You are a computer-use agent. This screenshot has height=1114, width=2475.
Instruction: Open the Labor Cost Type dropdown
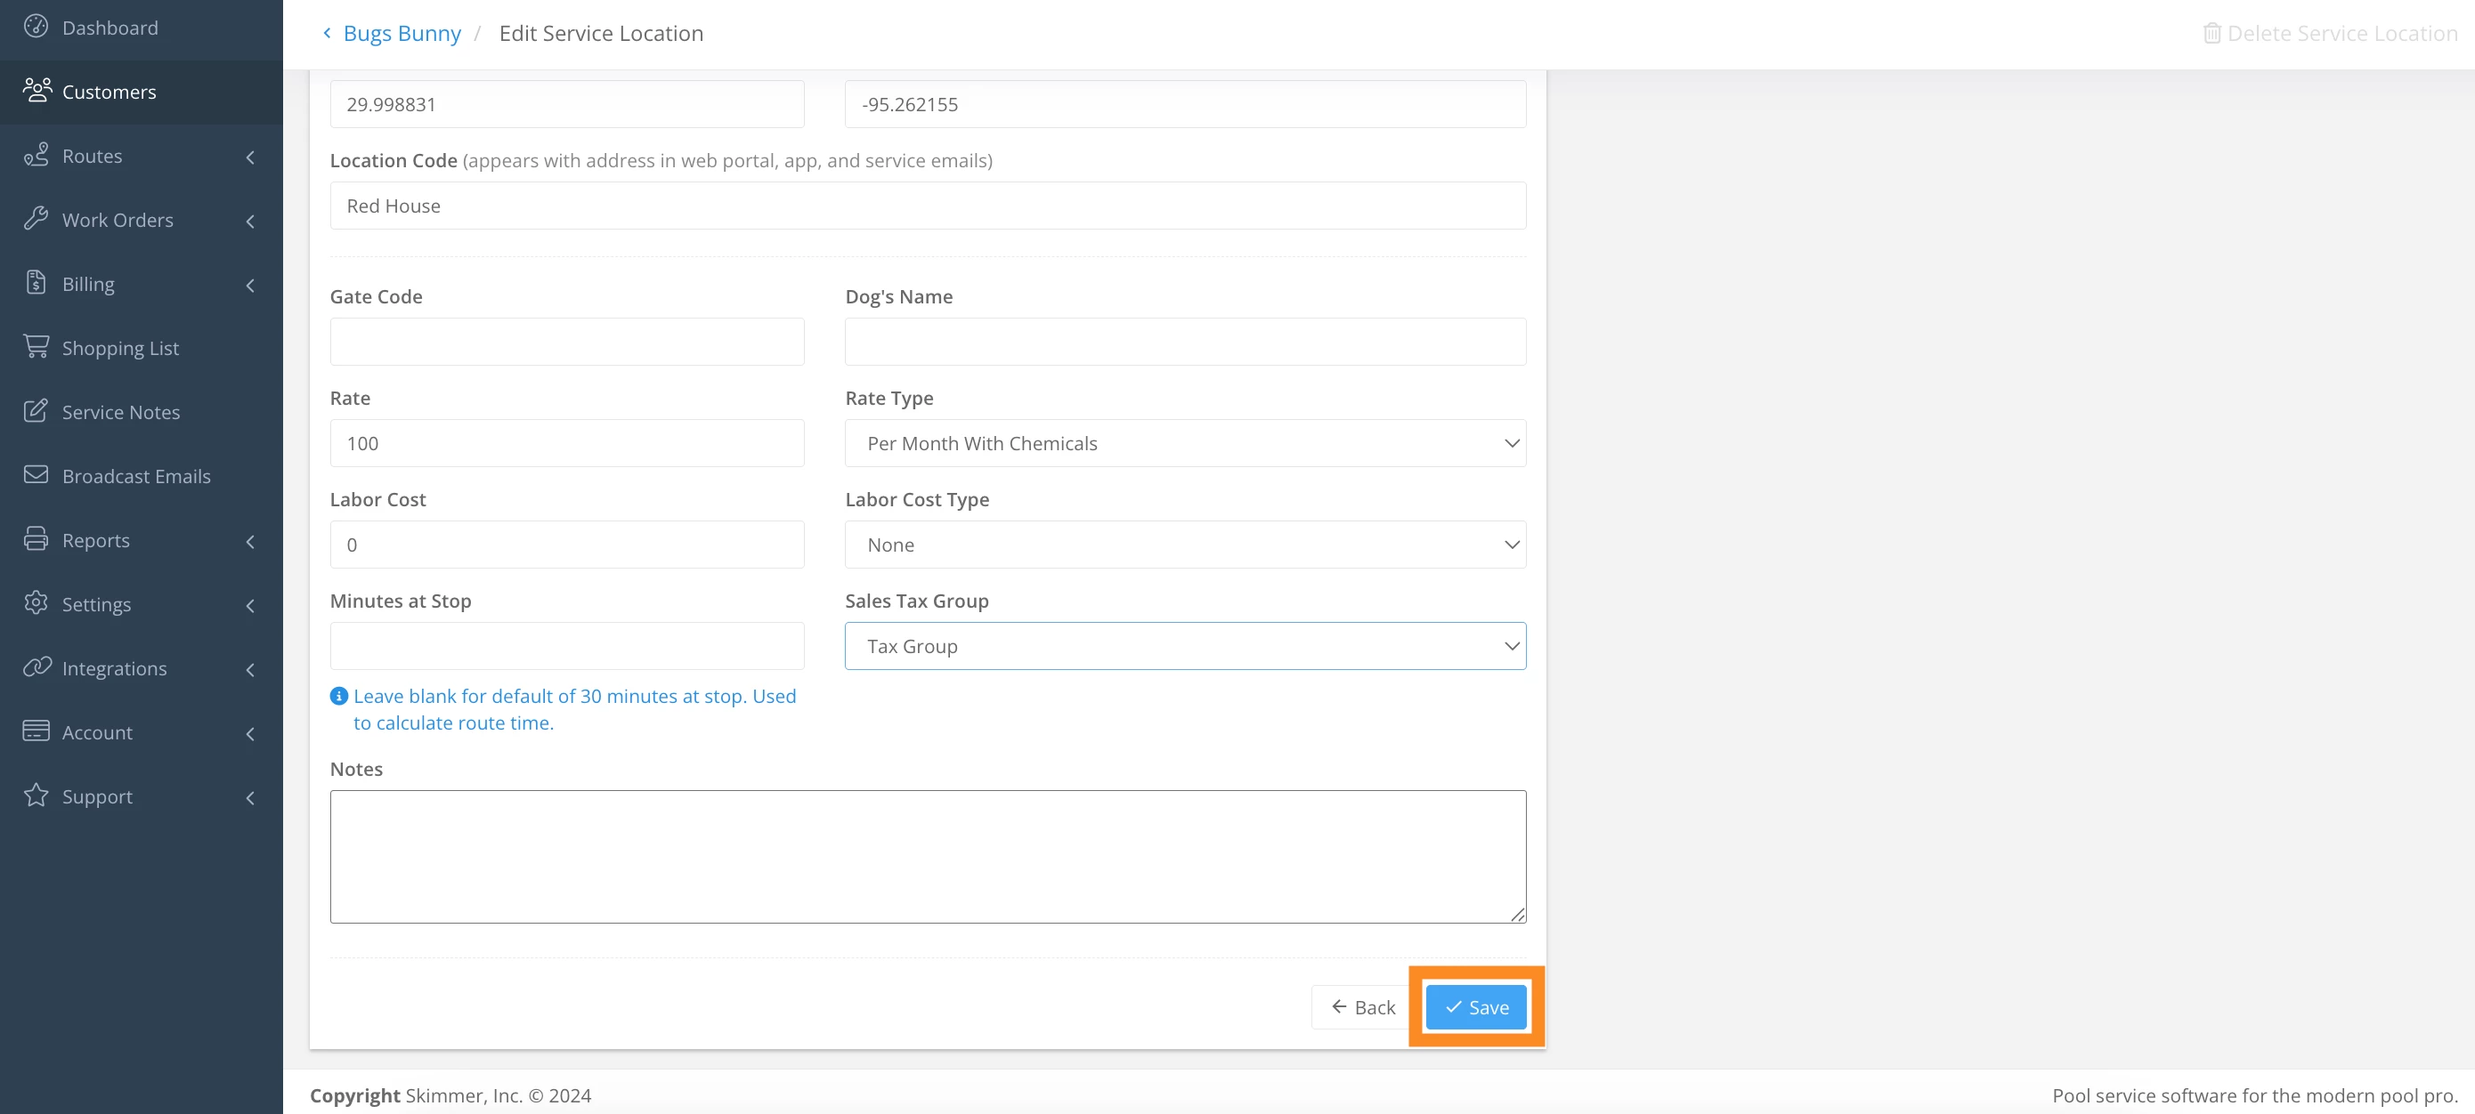[1185, 545]
